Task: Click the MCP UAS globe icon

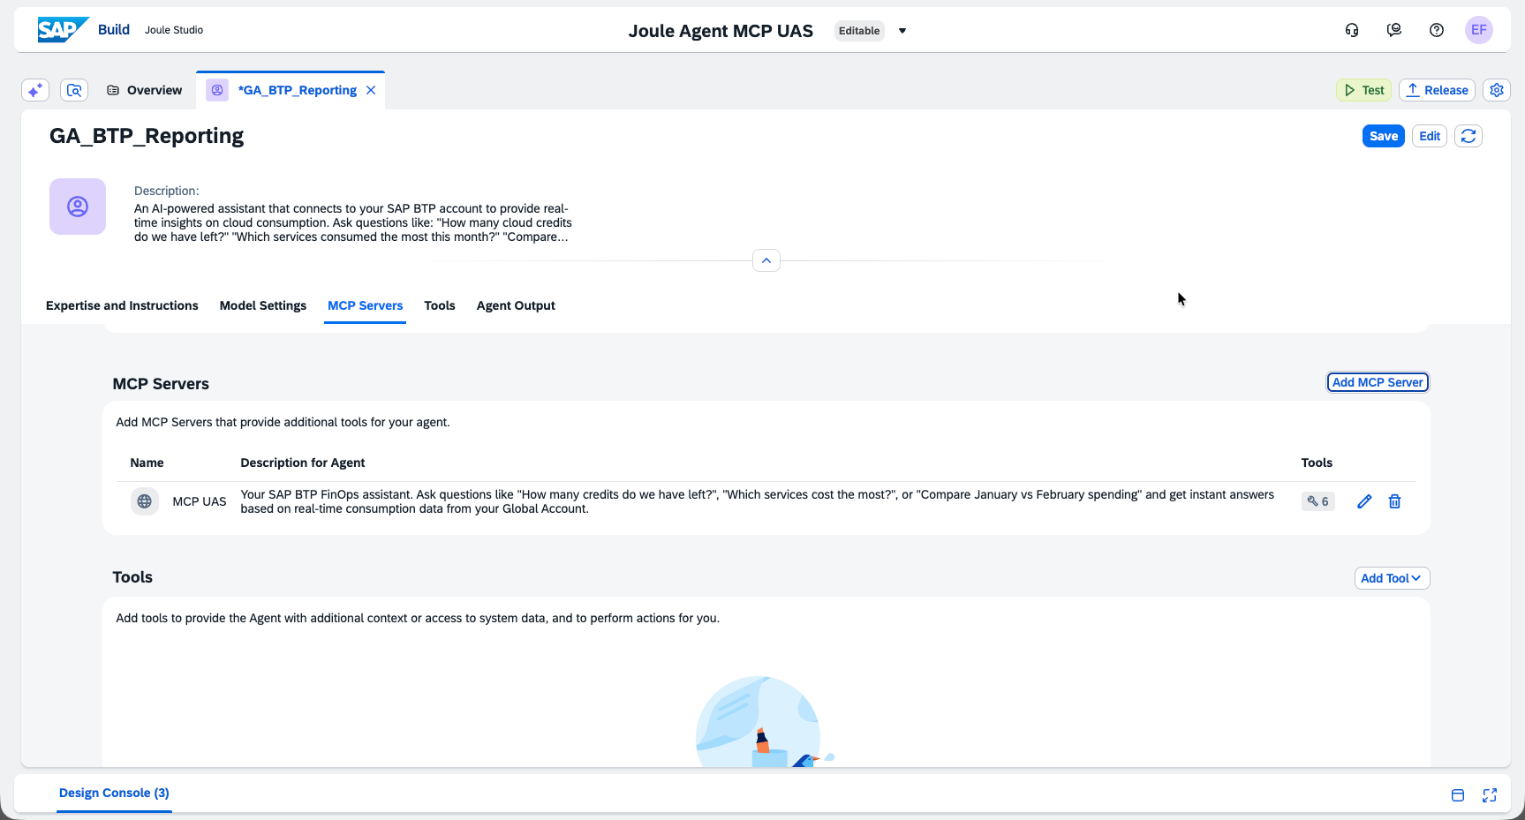Action: pos(145,501)
